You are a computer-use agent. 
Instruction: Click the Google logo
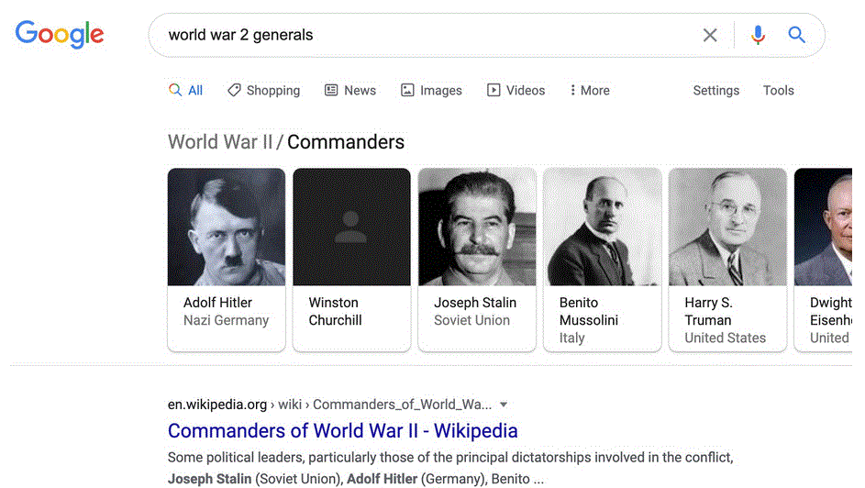pos(60,35)
